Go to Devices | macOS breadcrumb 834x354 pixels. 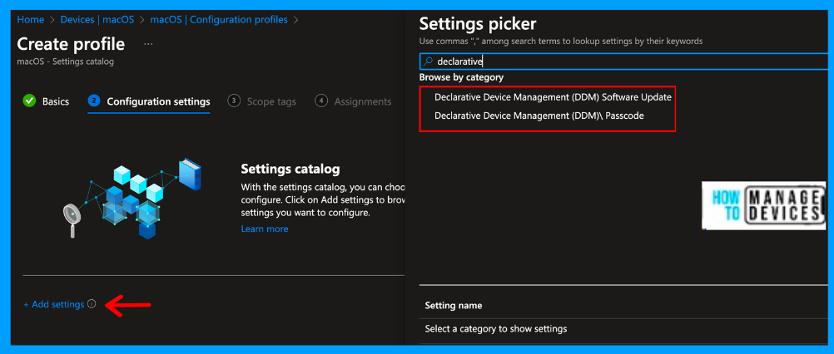coord(98,20)
